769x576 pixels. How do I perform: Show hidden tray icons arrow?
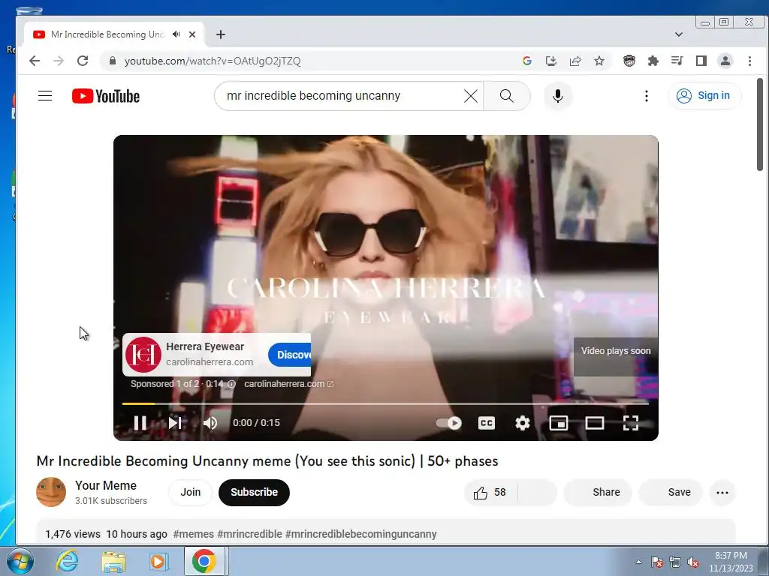[x=638, y=562]
